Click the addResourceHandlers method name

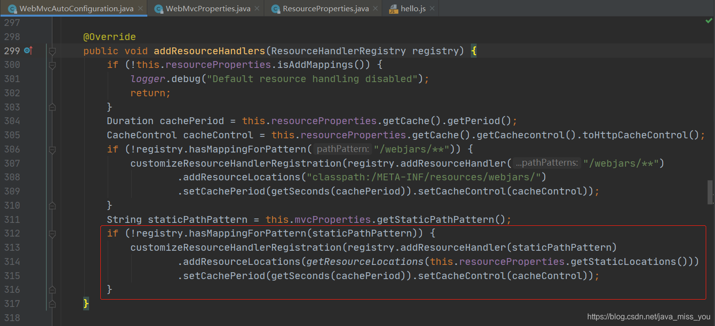click(209, 51)
